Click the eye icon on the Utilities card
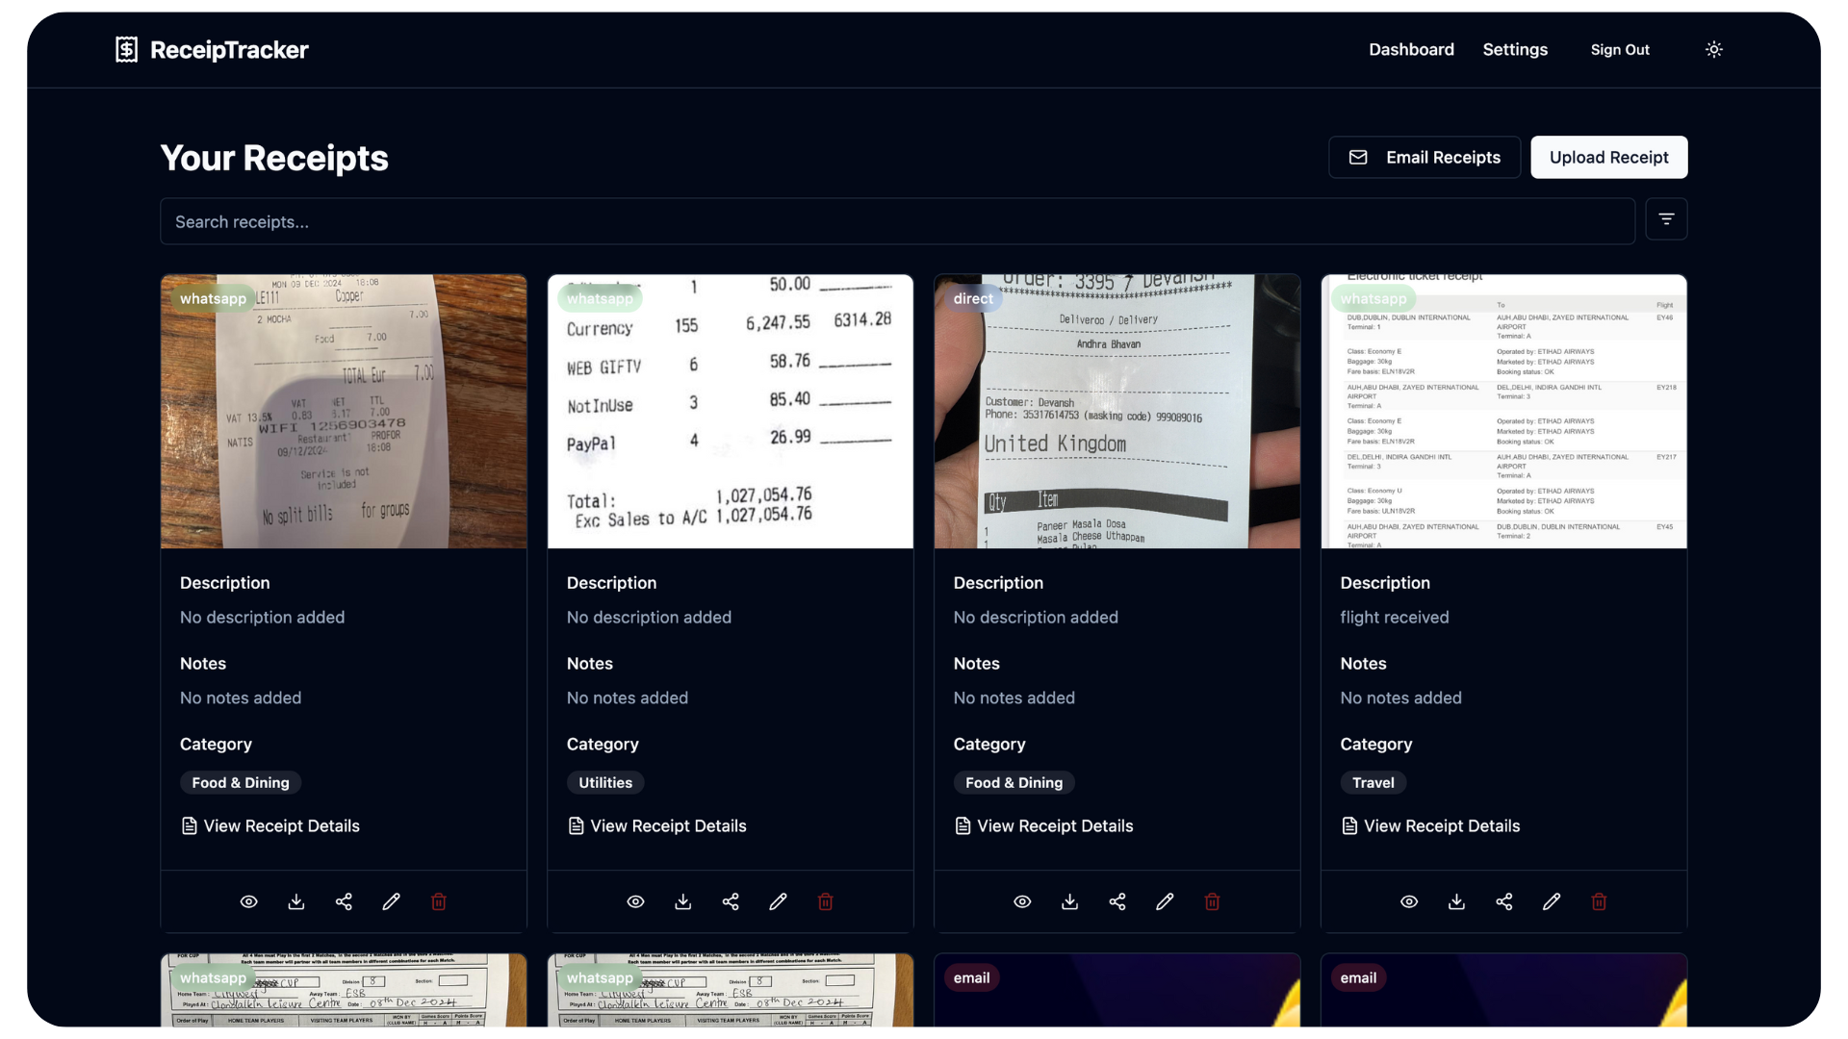Image resolution: width=1848 pixels, height=1039 pixels. pyautogui.click(x=635, y=901)
